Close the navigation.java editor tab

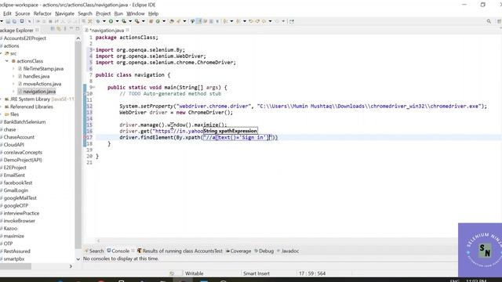tap(127, 30)
